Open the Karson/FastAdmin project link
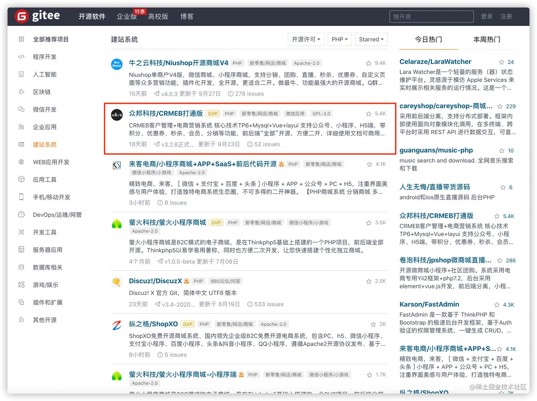The width and height of the screenshot is (537, 401). [429, 304]
